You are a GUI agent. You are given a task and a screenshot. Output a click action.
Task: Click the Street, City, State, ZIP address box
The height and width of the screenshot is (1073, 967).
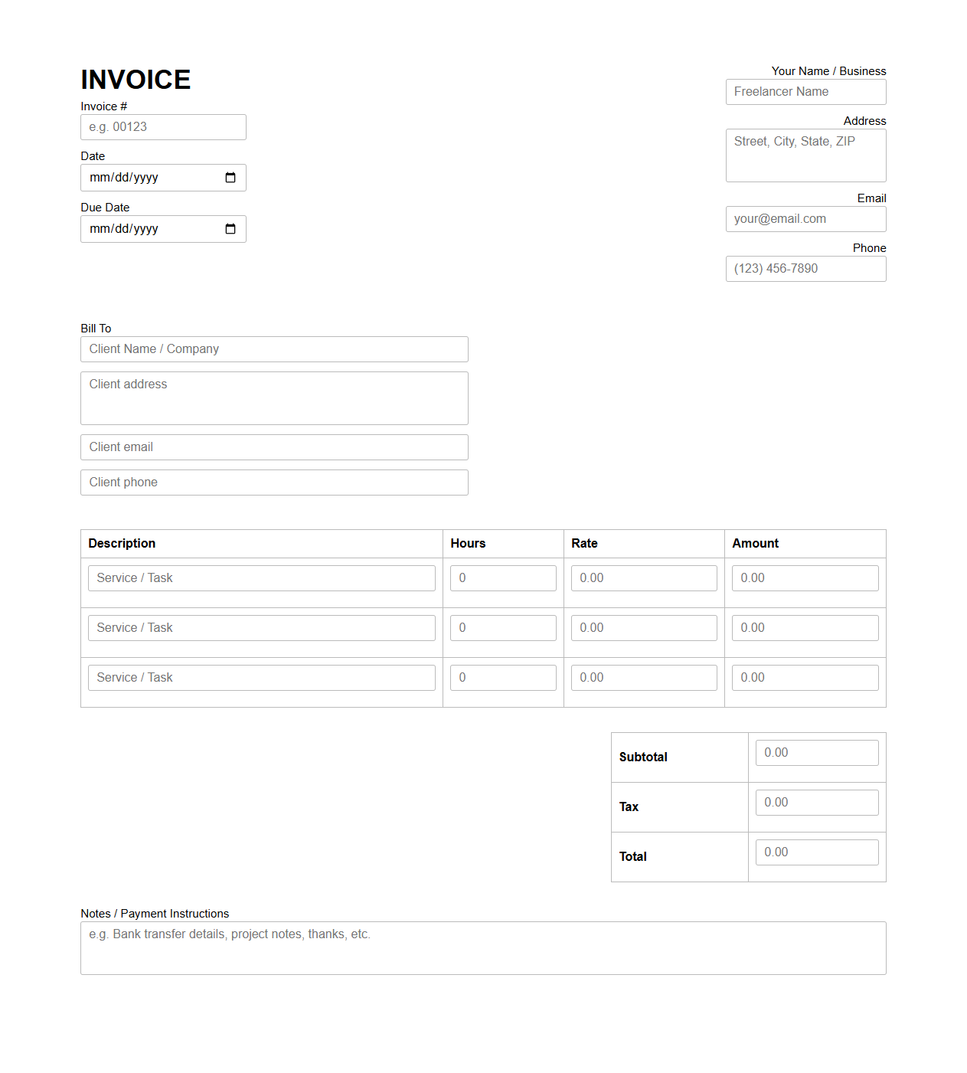[x=805, y=155]
